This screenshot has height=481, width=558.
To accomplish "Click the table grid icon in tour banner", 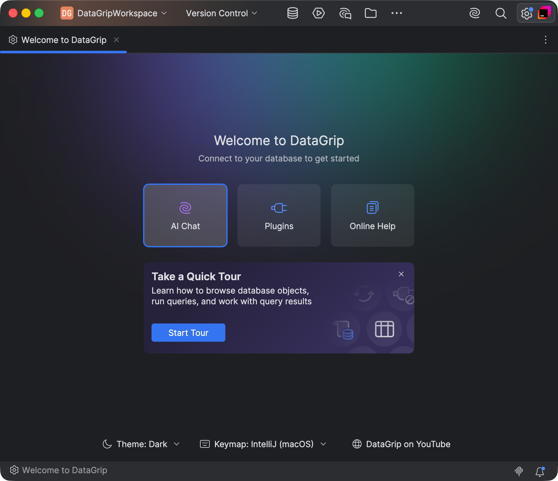I will coord(384,329).
